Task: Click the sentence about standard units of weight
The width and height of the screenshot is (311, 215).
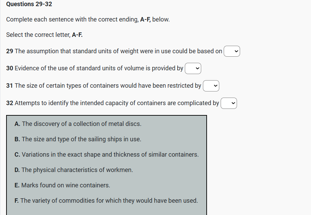Action: pos(118,51)
